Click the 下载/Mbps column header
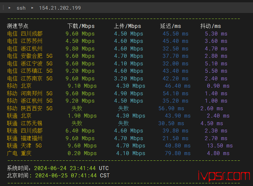This screenshot has width=253, height=186. tap(81, 26)
